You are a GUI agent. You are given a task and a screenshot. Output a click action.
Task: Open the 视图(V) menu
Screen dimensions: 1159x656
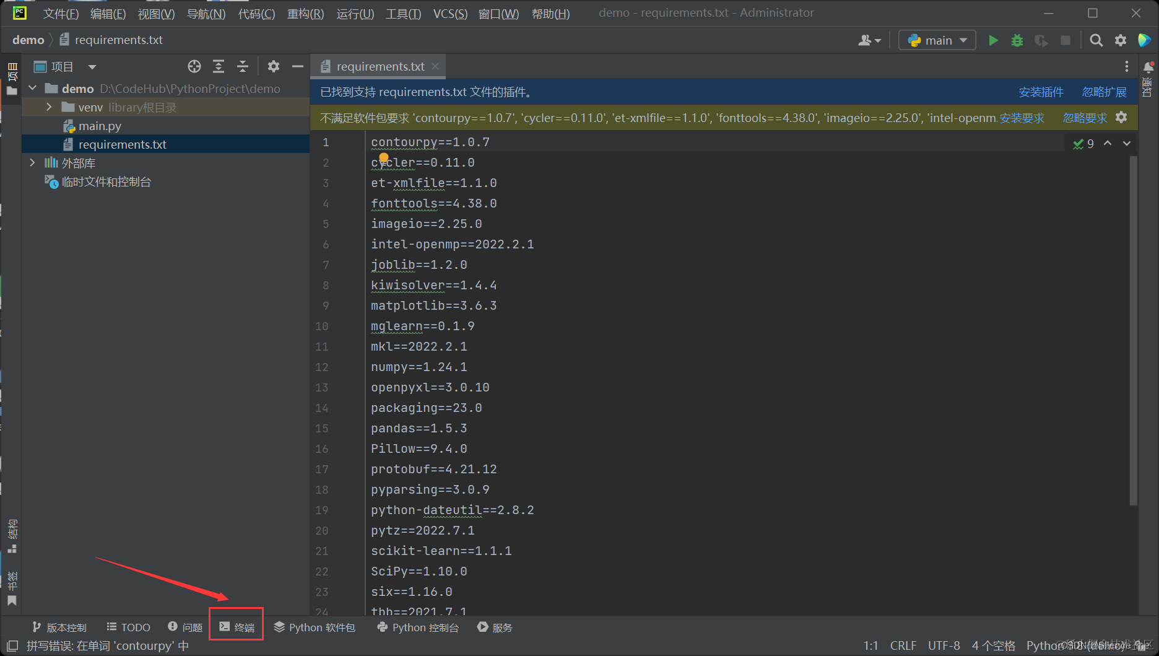156,14
